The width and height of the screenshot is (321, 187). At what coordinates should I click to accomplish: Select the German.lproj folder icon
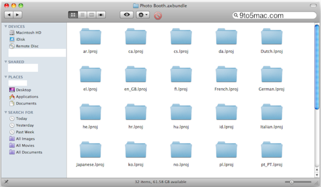click(271, 75)
